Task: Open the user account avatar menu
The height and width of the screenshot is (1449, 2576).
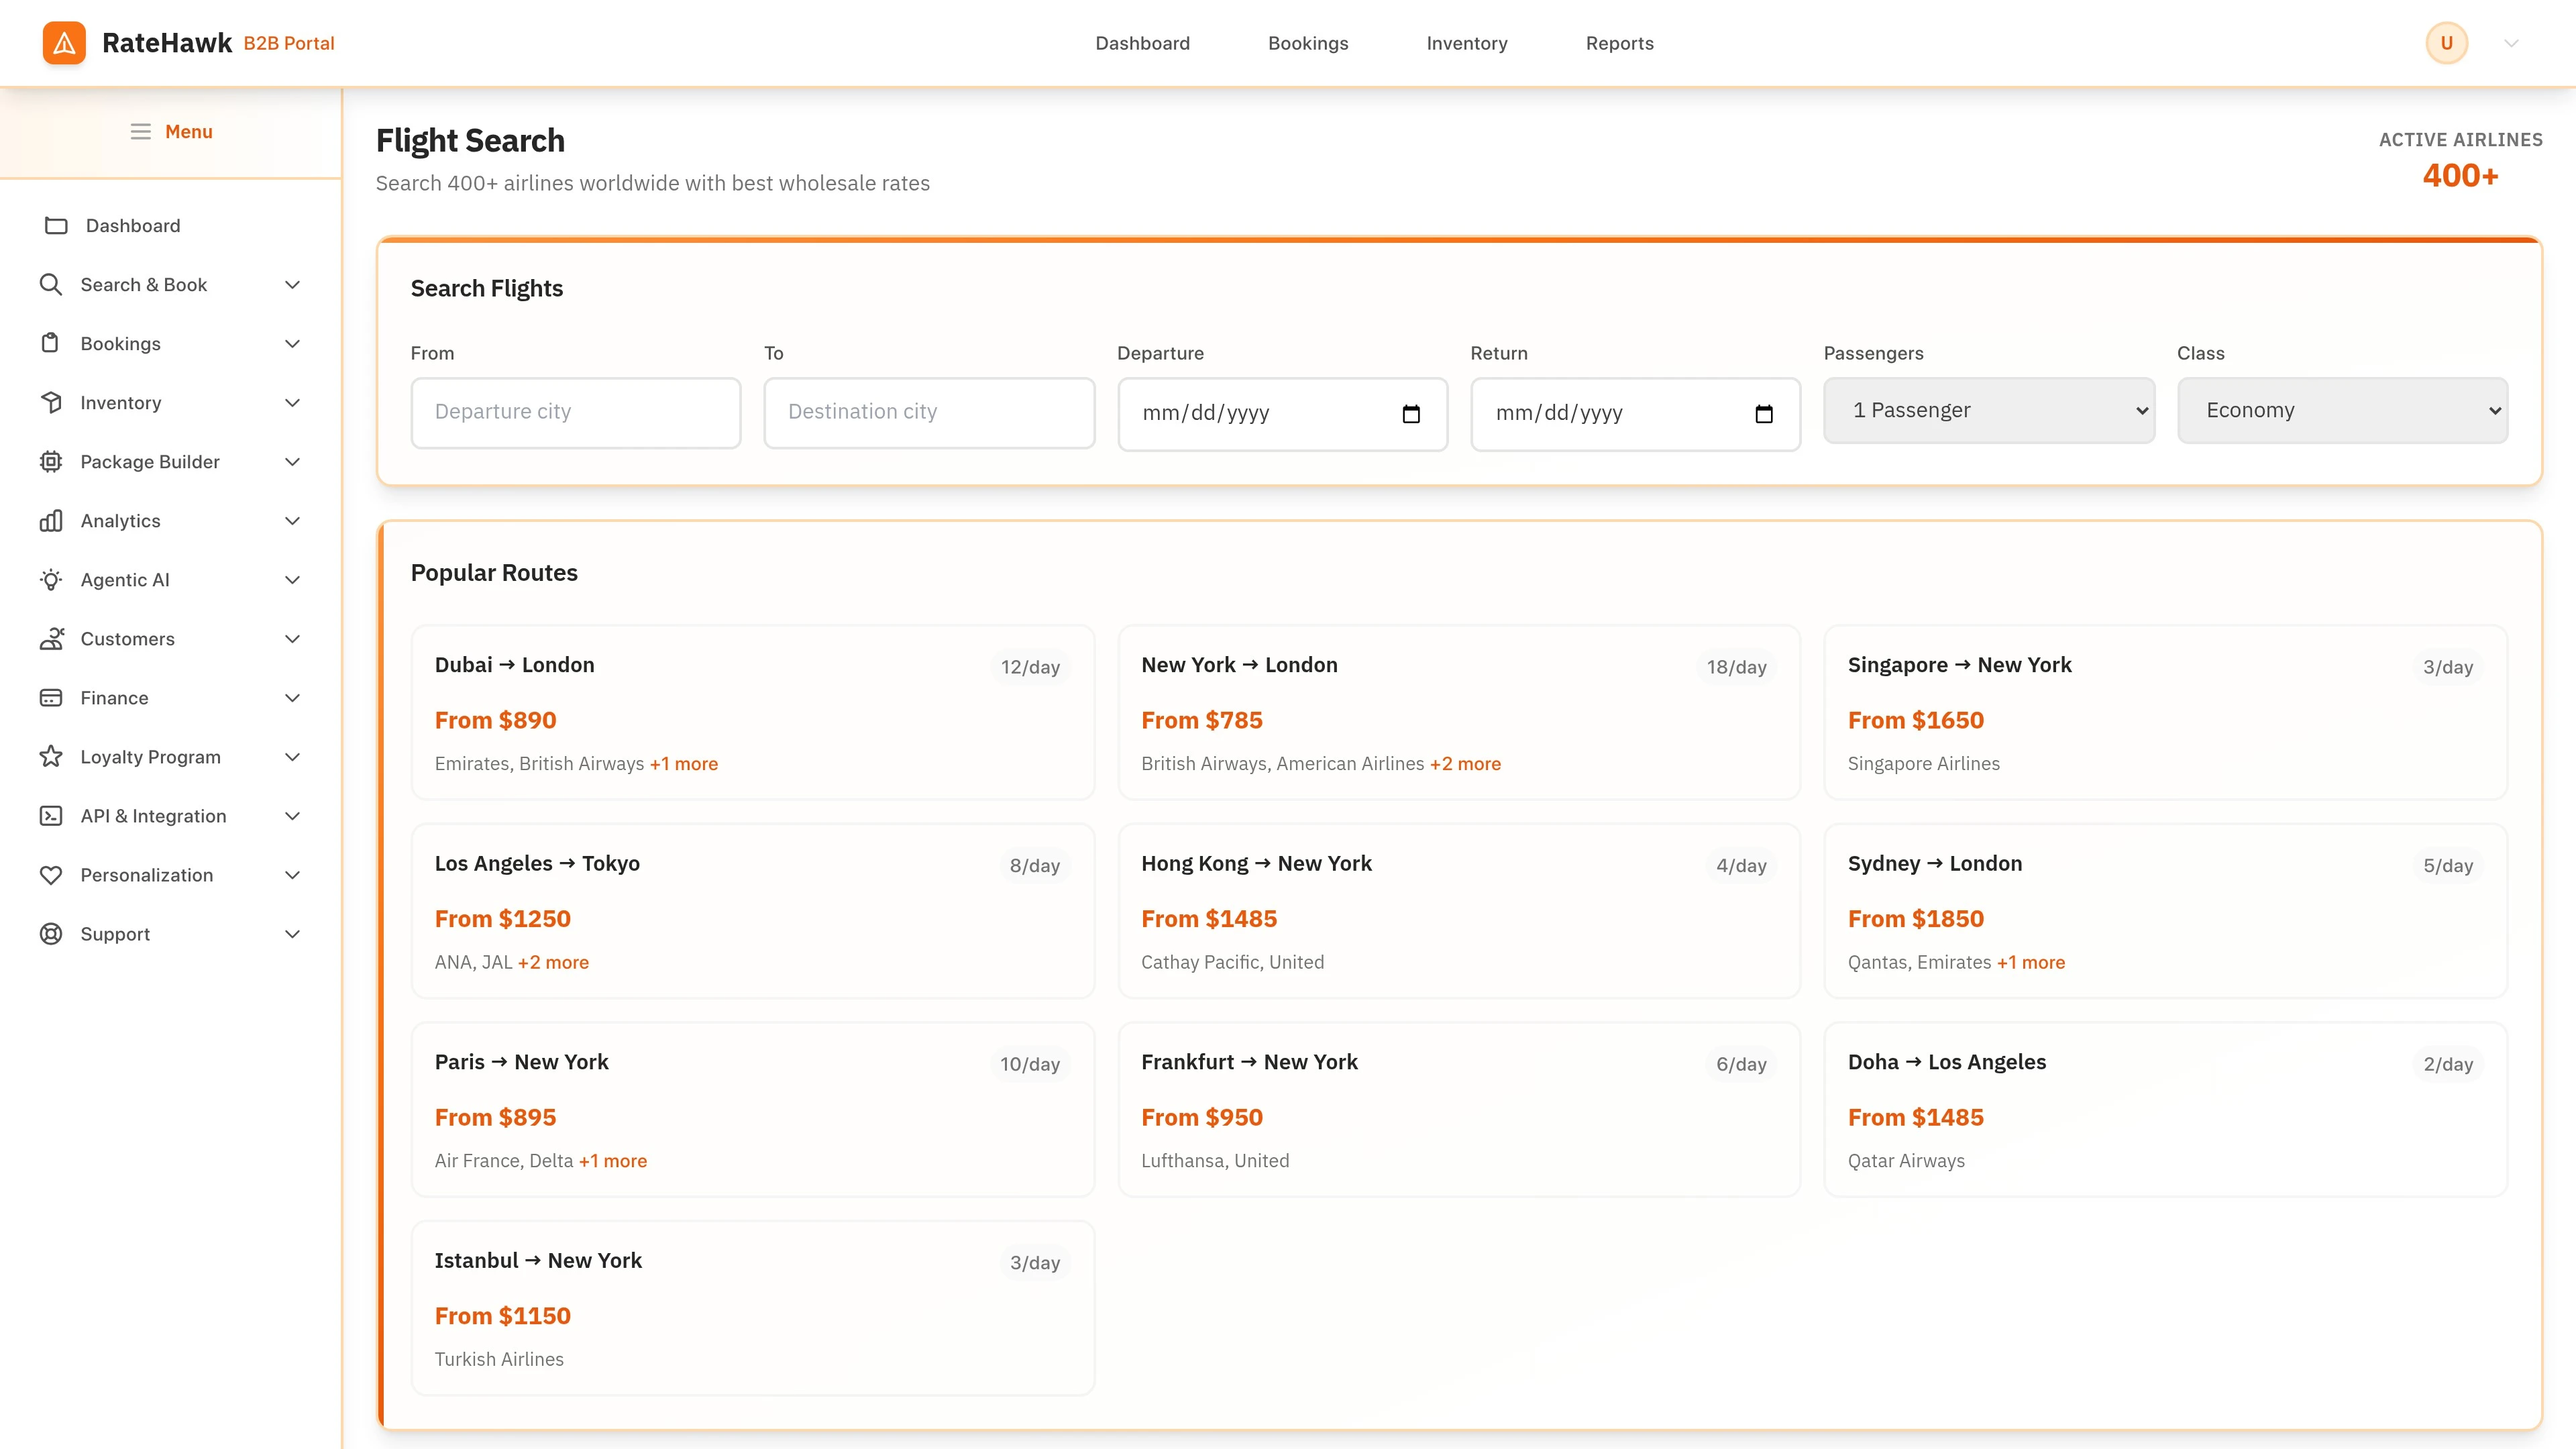Action: point(2446,43)
